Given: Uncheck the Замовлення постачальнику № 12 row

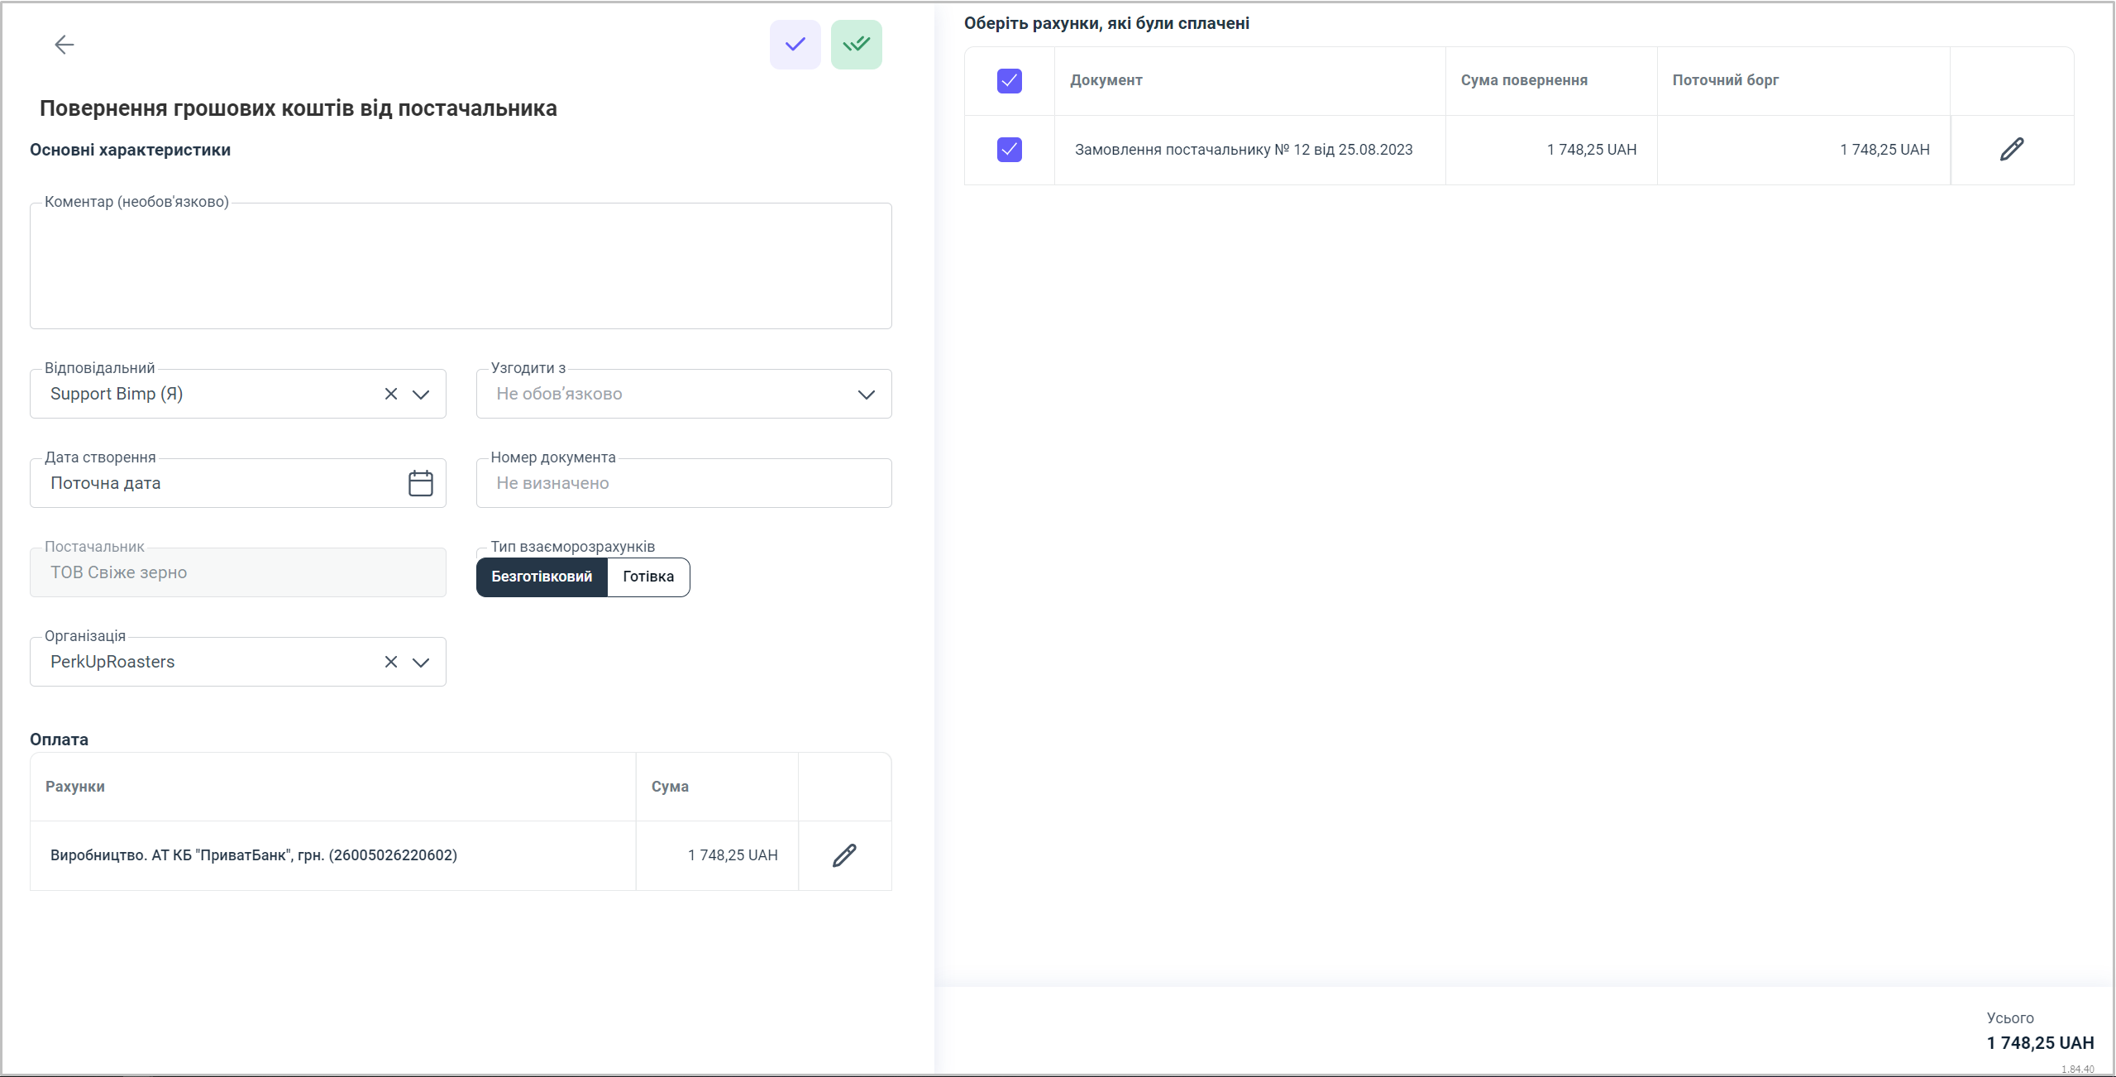Looking at the screenshot, I should [x=1009, y=150].
